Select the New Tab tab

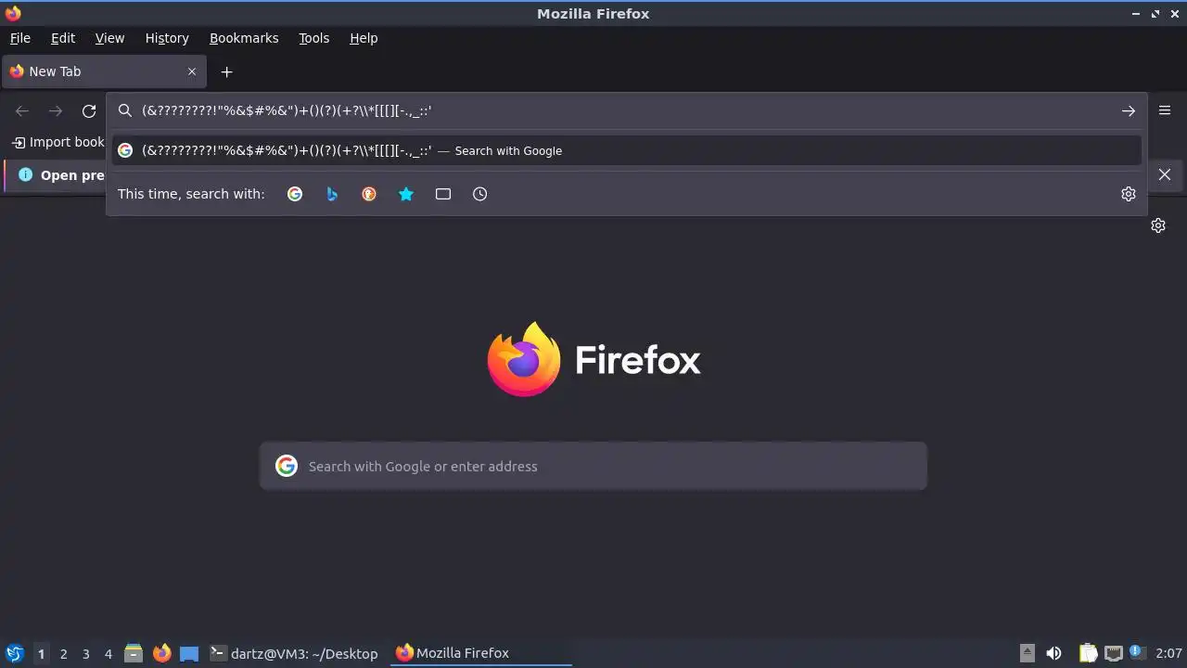click(104, 71)
